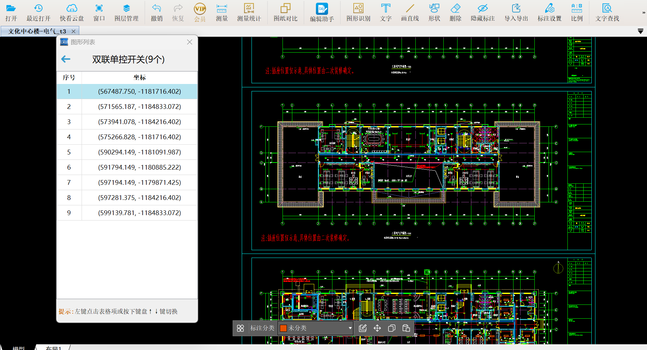Click the Measure (测量) tool icon
The width and height of the screenshot is (647, 350).
[222, 12]
